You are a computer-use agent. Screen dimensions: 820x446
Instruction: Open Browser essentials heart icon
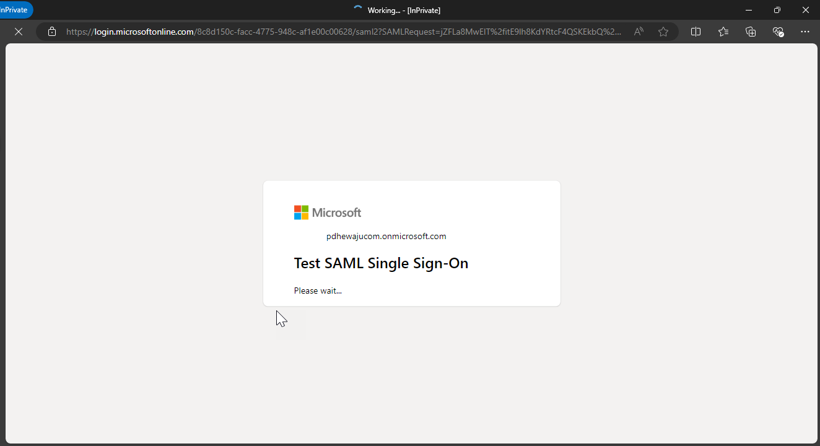click(x=779, y=32)
